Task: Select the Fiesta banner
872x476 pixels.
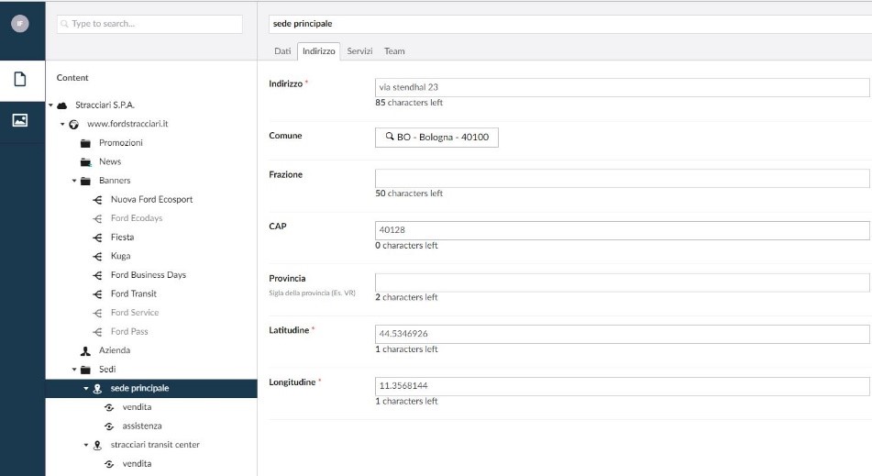Action: 122,238
